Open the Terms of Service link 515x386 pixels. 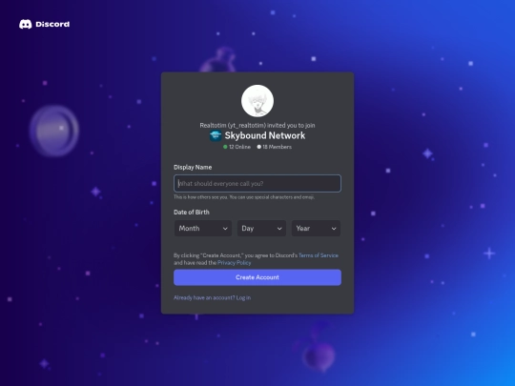(x=319, y=255)
